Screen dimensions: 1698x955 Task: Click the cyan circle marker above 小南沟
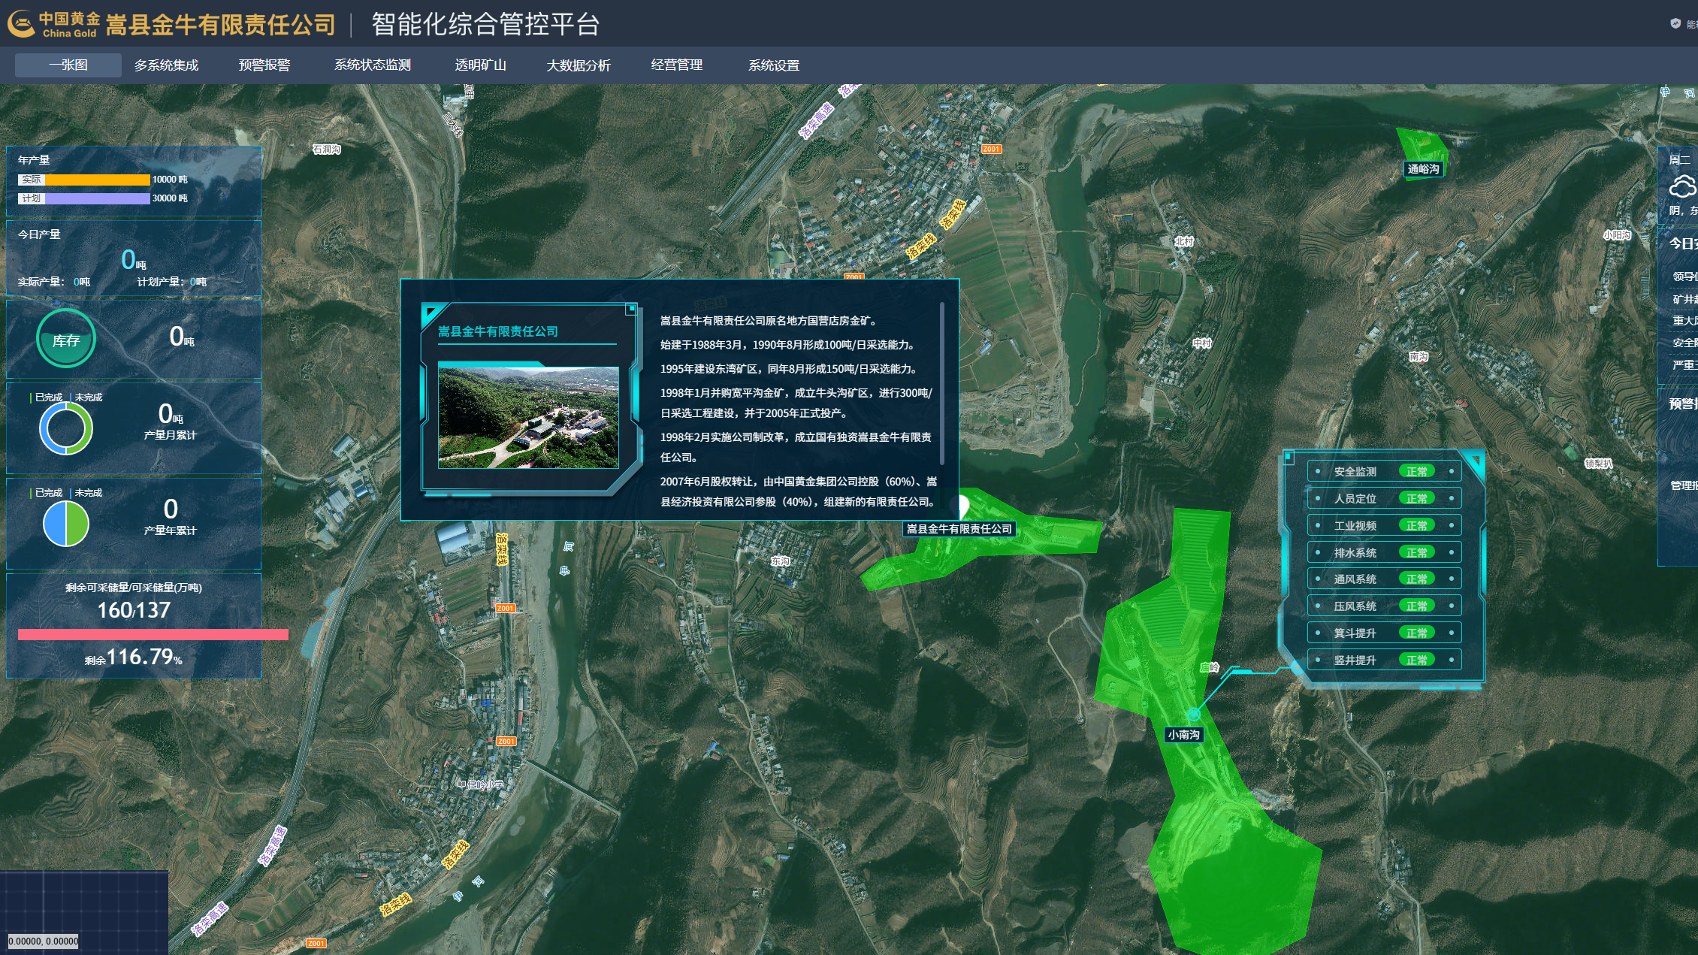coord(1193,714)
